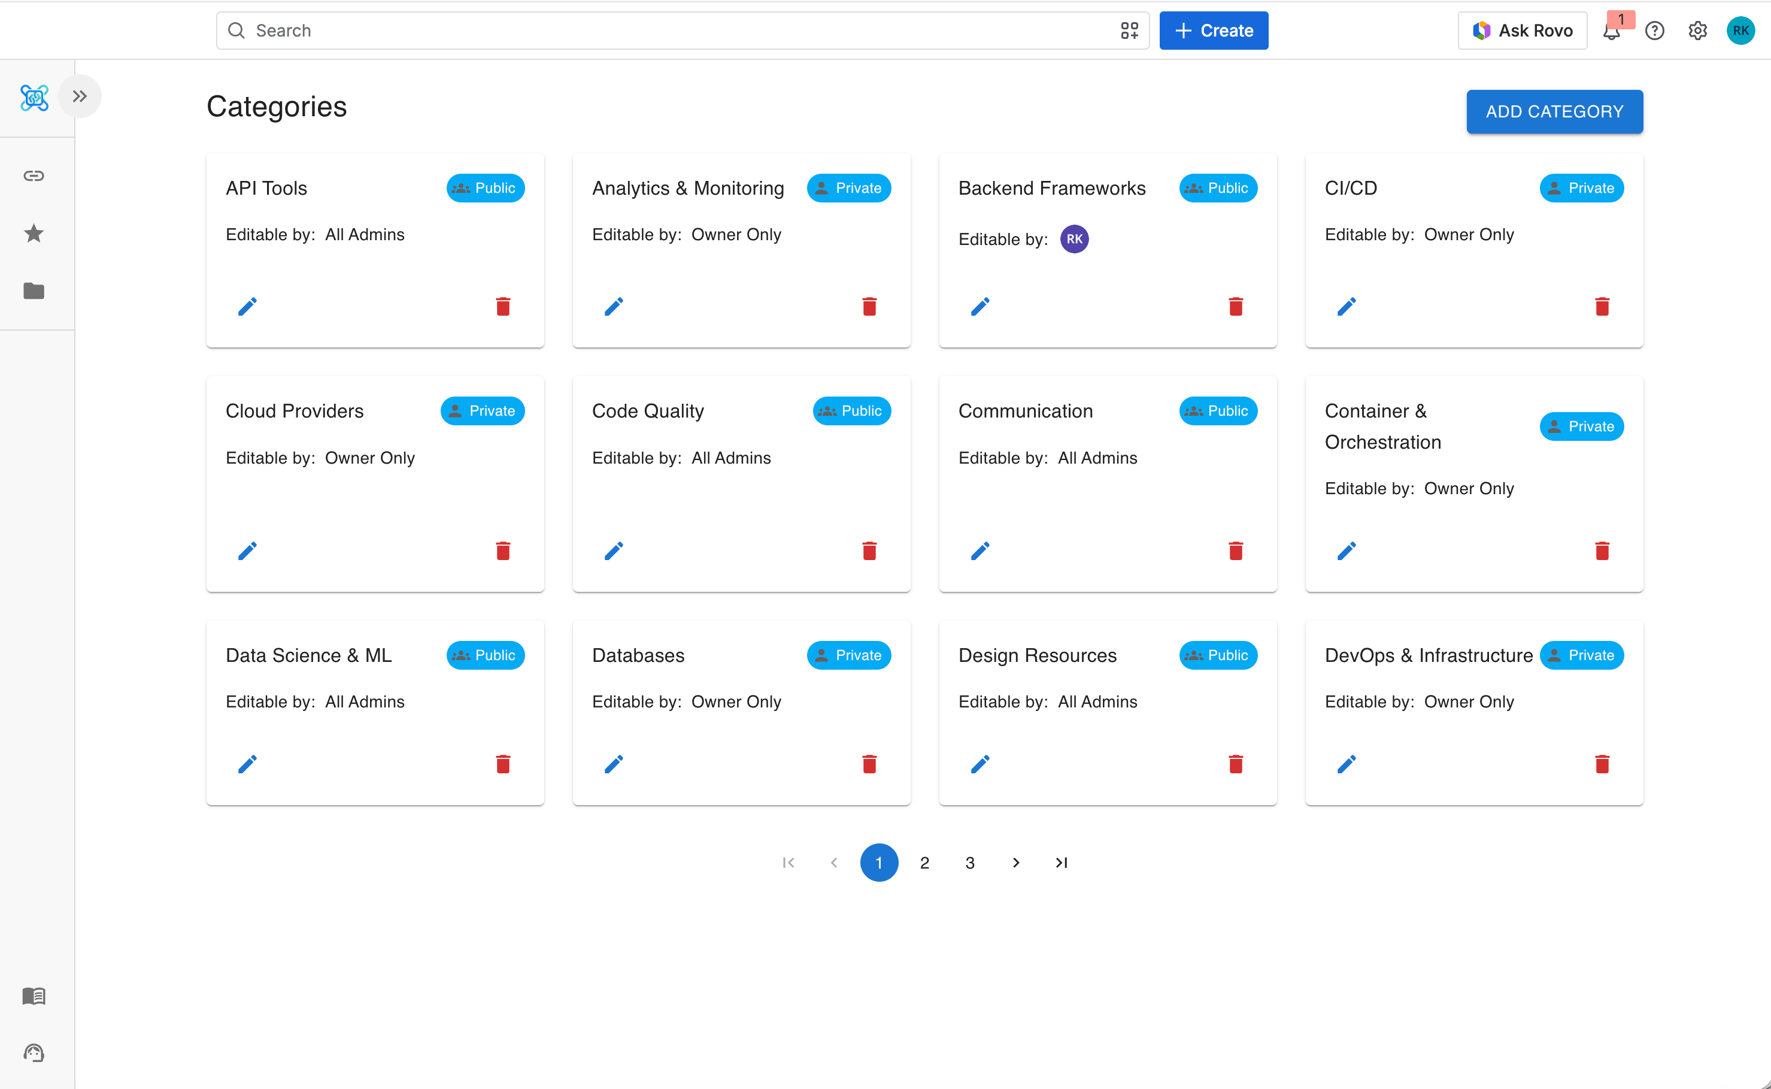Open the support headset icon
This screenshot has height=1089, width=1771.
point(34,1053)
